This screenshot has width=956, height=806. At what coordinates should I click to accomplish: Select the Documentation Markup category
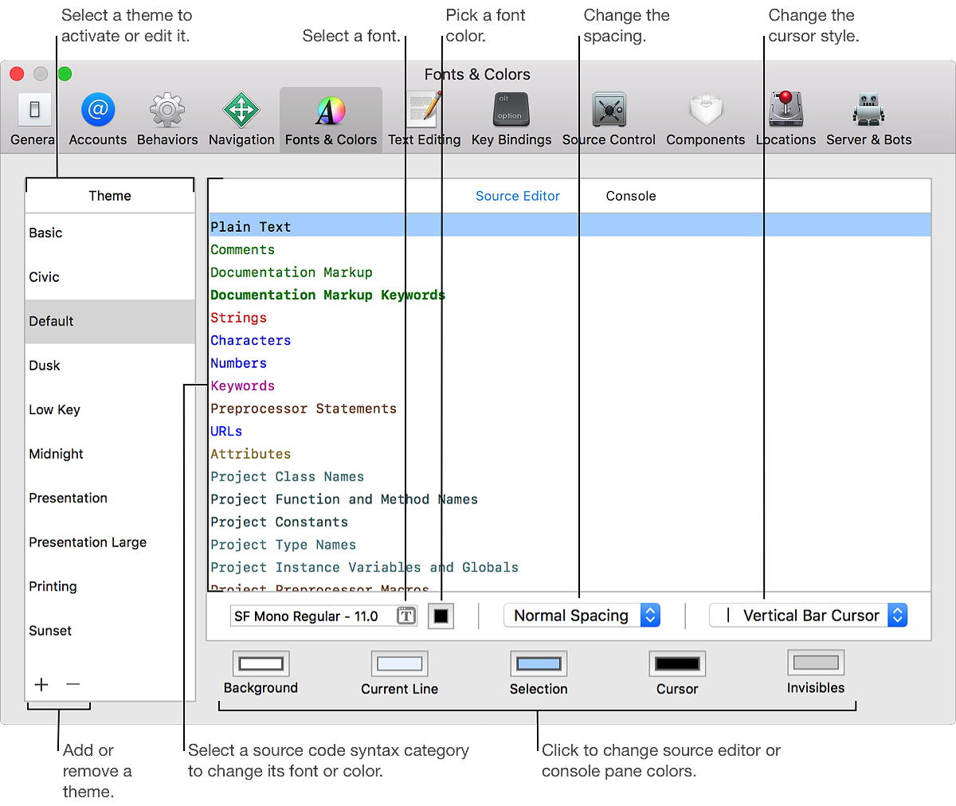[x=570, y=272]
